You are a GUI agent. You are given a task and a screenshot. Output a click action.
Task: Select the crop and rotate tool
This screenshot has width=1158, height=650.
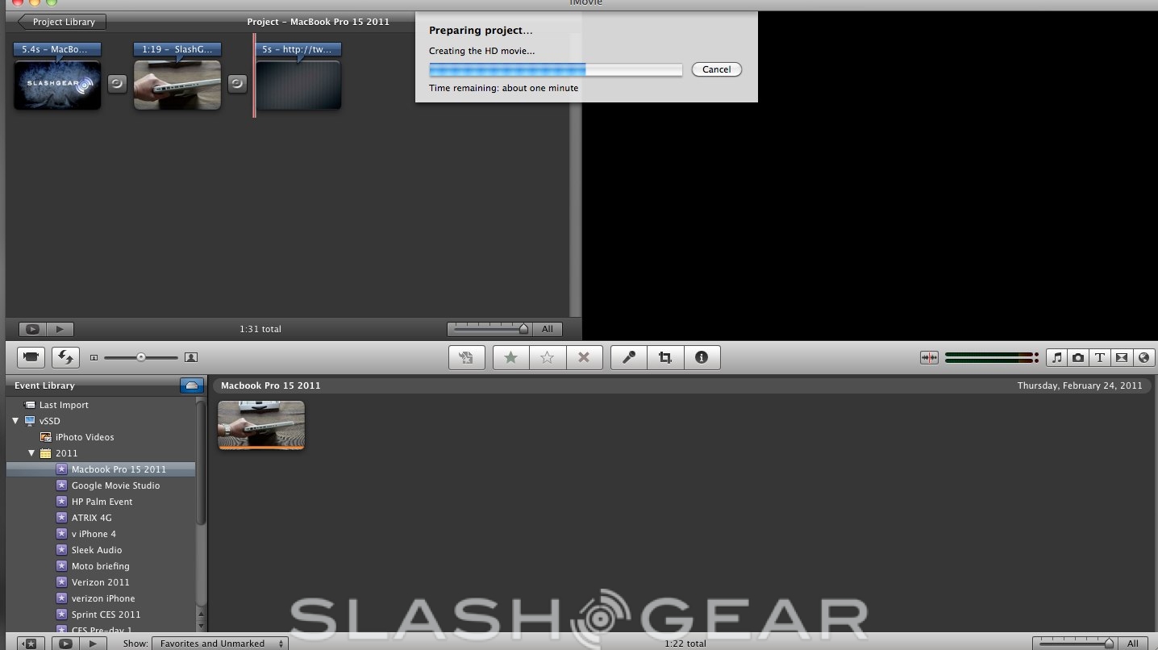[x=665, y=357]
